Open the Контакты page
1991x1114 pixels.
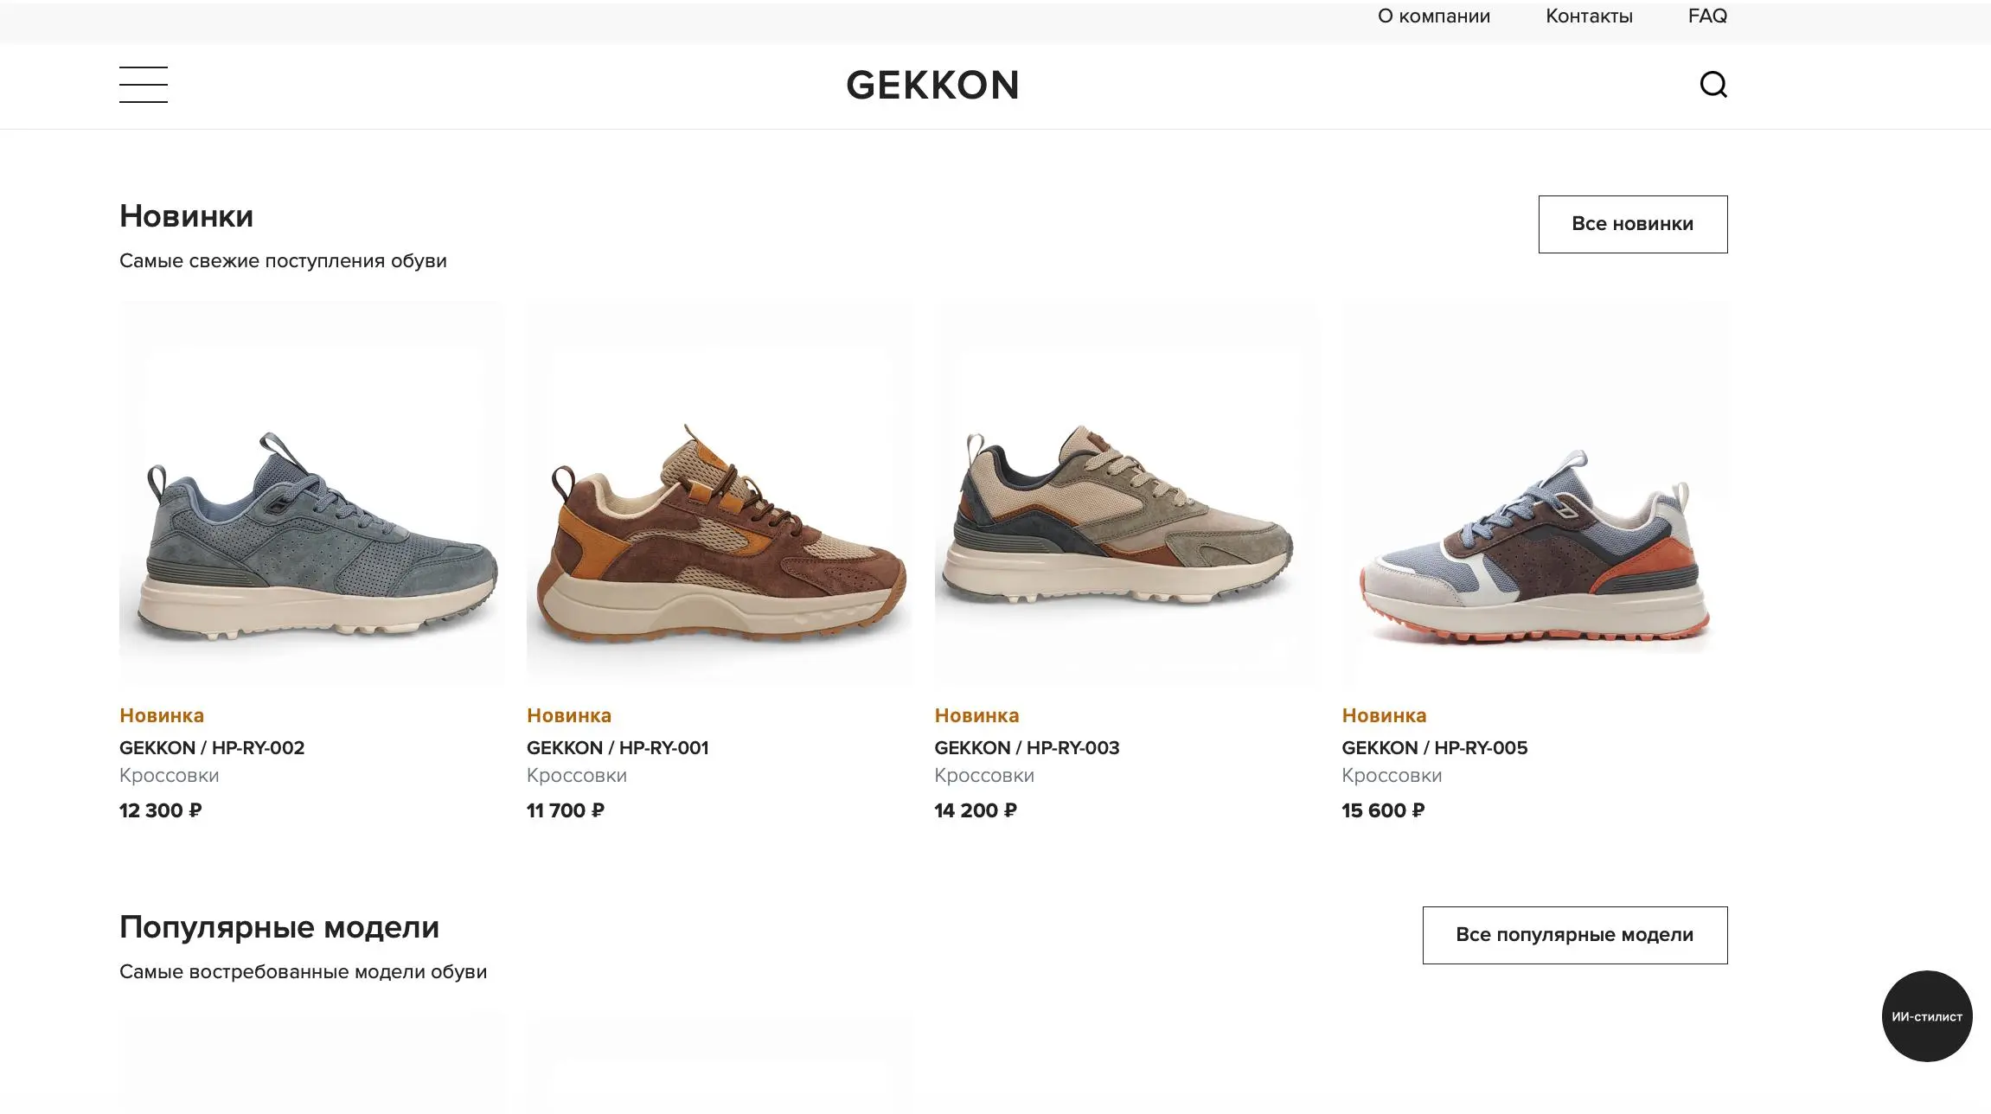pos(1588,16)
